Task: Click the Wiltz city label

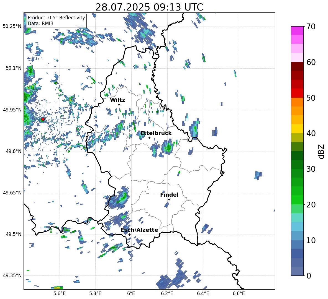Action: coord(117,100)
